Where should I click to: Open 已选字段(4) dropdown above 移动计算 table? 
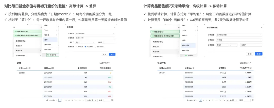246,63
